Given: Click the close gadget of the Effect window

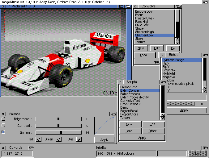Looking at the screenshot, I should coord(163,55).
